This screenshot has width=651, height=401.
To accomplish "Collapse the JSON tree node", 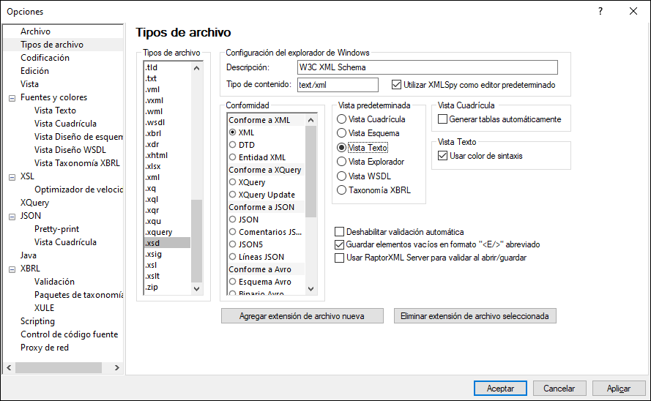I will [11, 216].
